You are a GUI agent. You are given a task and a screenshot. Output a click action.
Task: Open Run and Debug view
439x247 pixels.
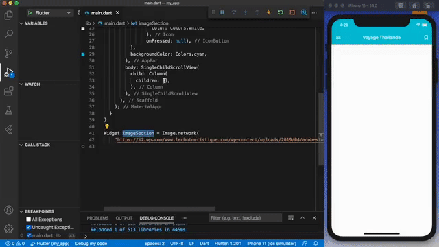pyautogui.click(x=9, y=72)
